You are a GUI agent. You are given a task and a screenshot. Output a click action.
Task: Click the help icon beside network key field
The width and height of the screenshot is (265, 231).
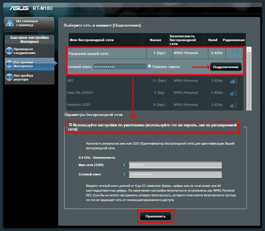pos(124,175)
